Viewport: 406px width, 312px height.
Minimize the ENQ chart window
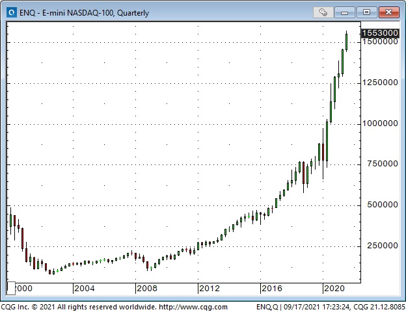tap(344, 12)
